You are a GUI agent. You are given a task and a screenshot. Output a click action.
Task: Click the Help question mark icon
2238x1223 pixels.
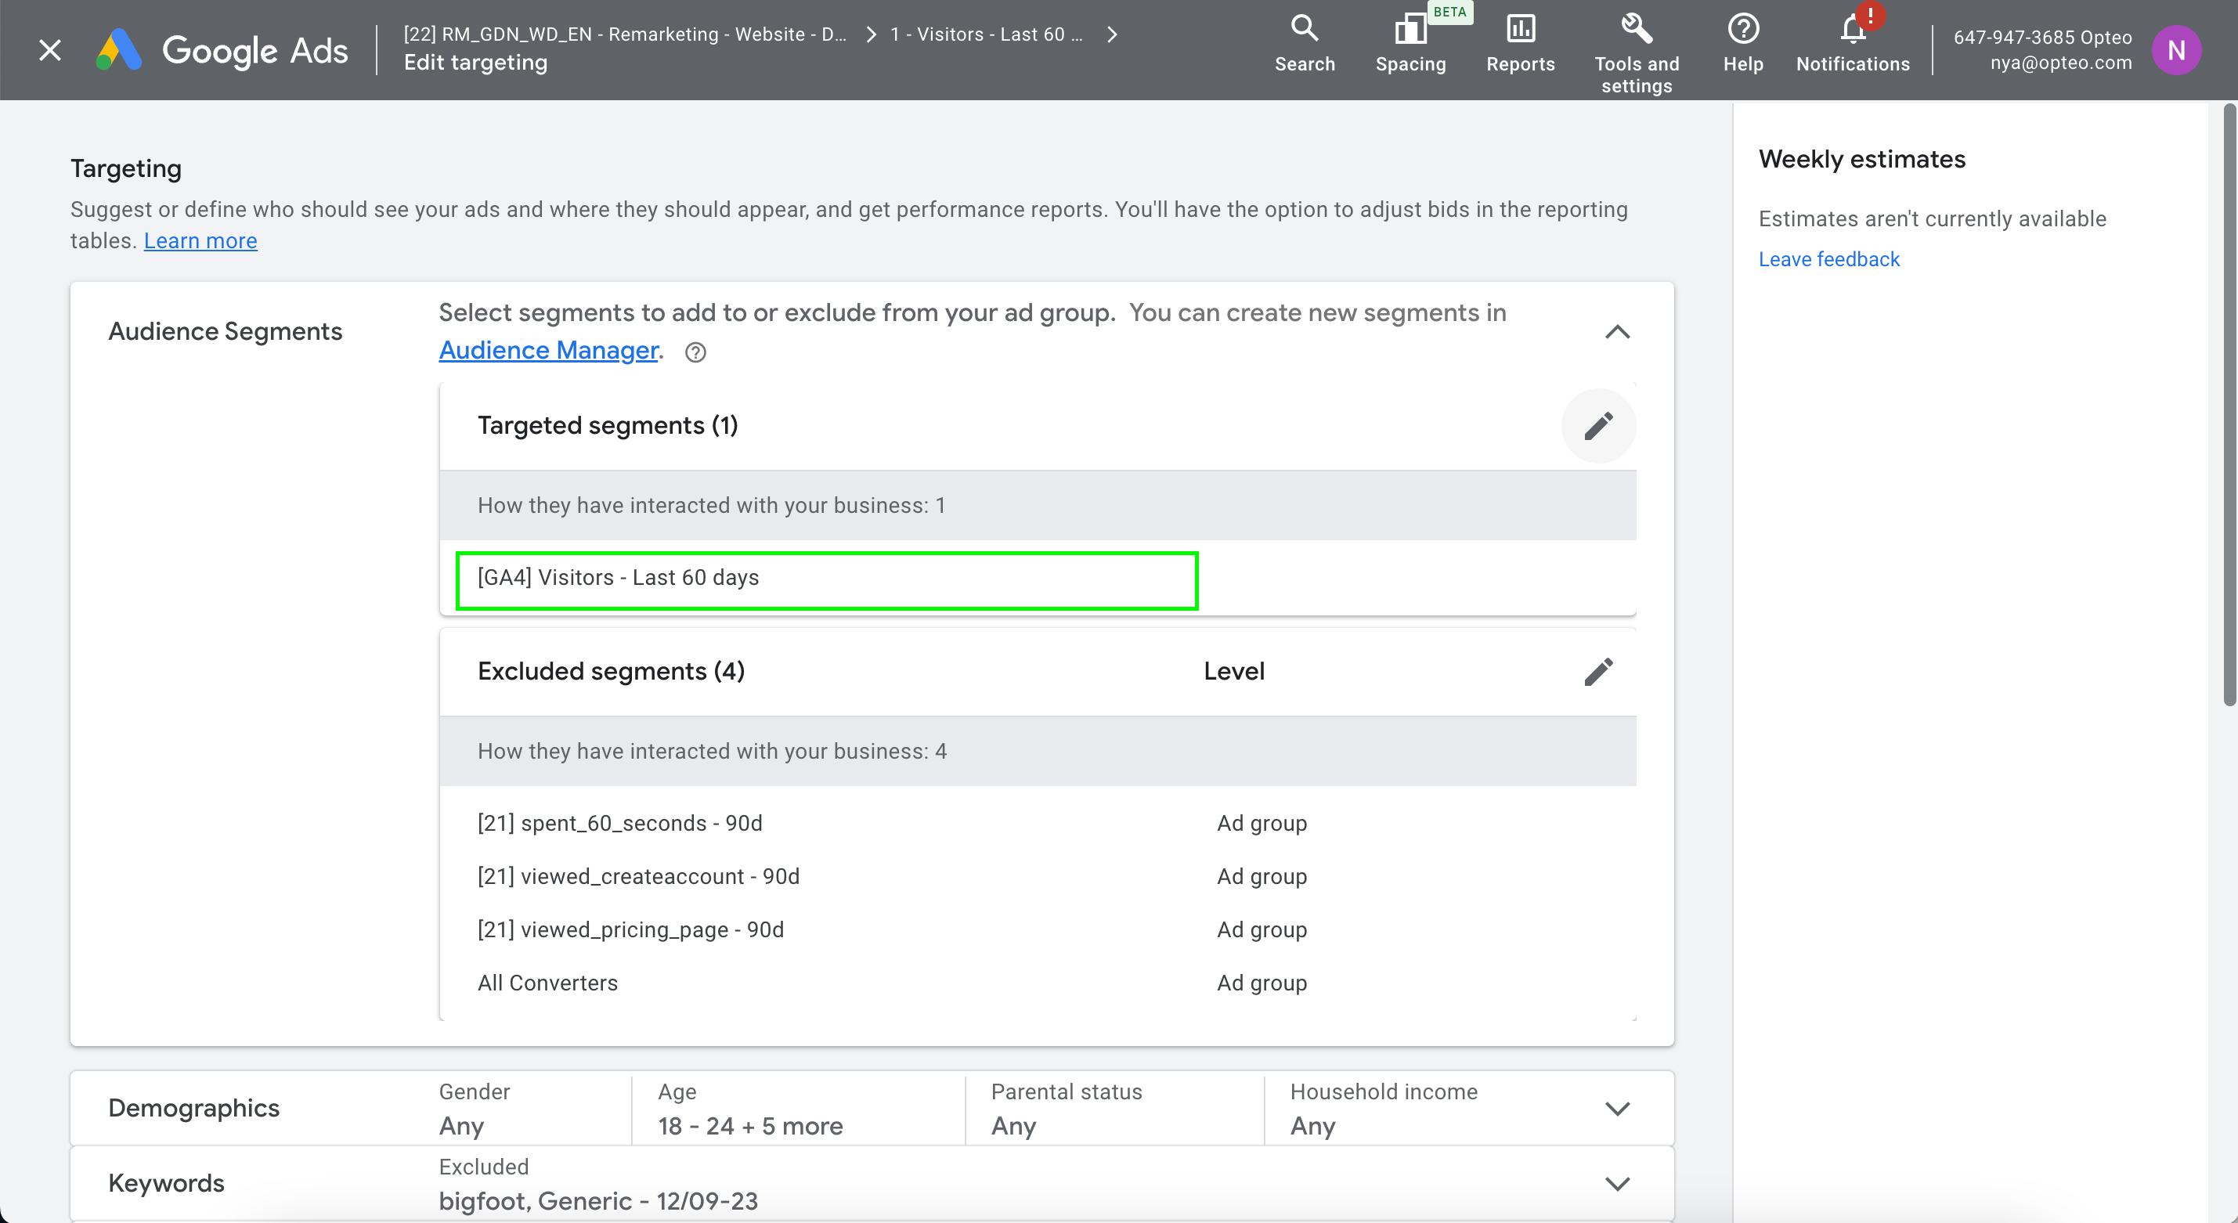coord(1743,30)
